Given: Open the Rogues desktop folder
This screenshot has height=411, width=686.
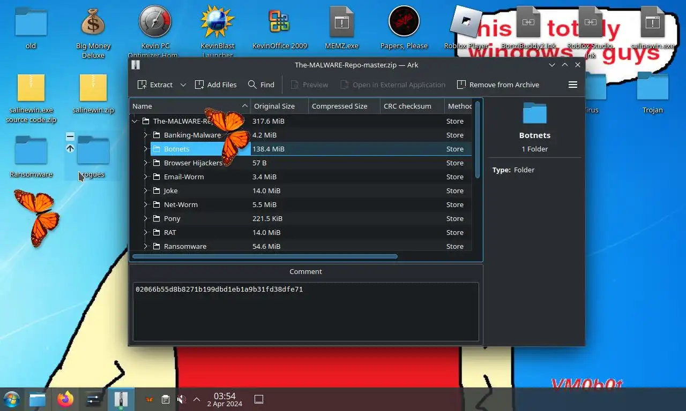Looking at the screenshot, I should 93,156.
